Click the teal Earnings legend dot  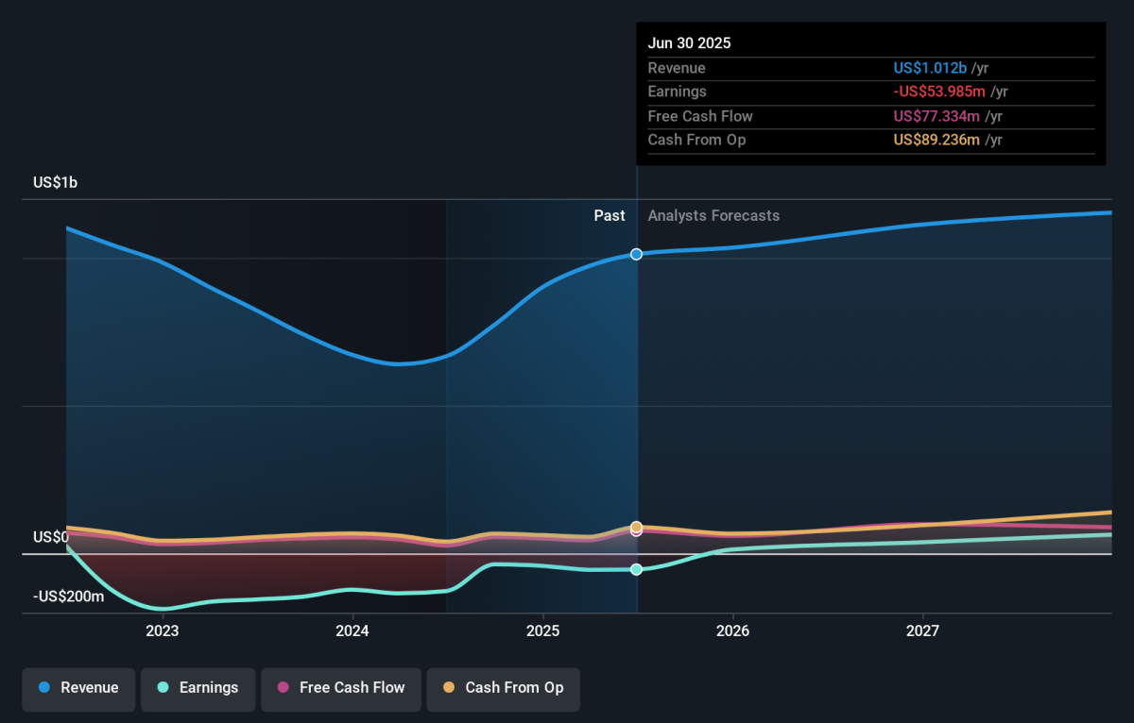click(163, 688)
